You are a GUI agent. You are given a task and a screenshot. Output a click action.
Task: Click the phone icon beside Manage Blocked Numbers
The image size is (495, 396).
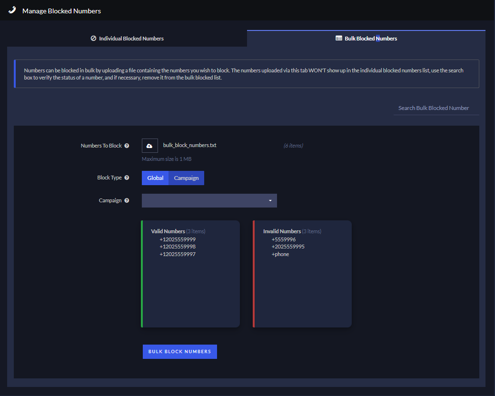click(12, 10)
